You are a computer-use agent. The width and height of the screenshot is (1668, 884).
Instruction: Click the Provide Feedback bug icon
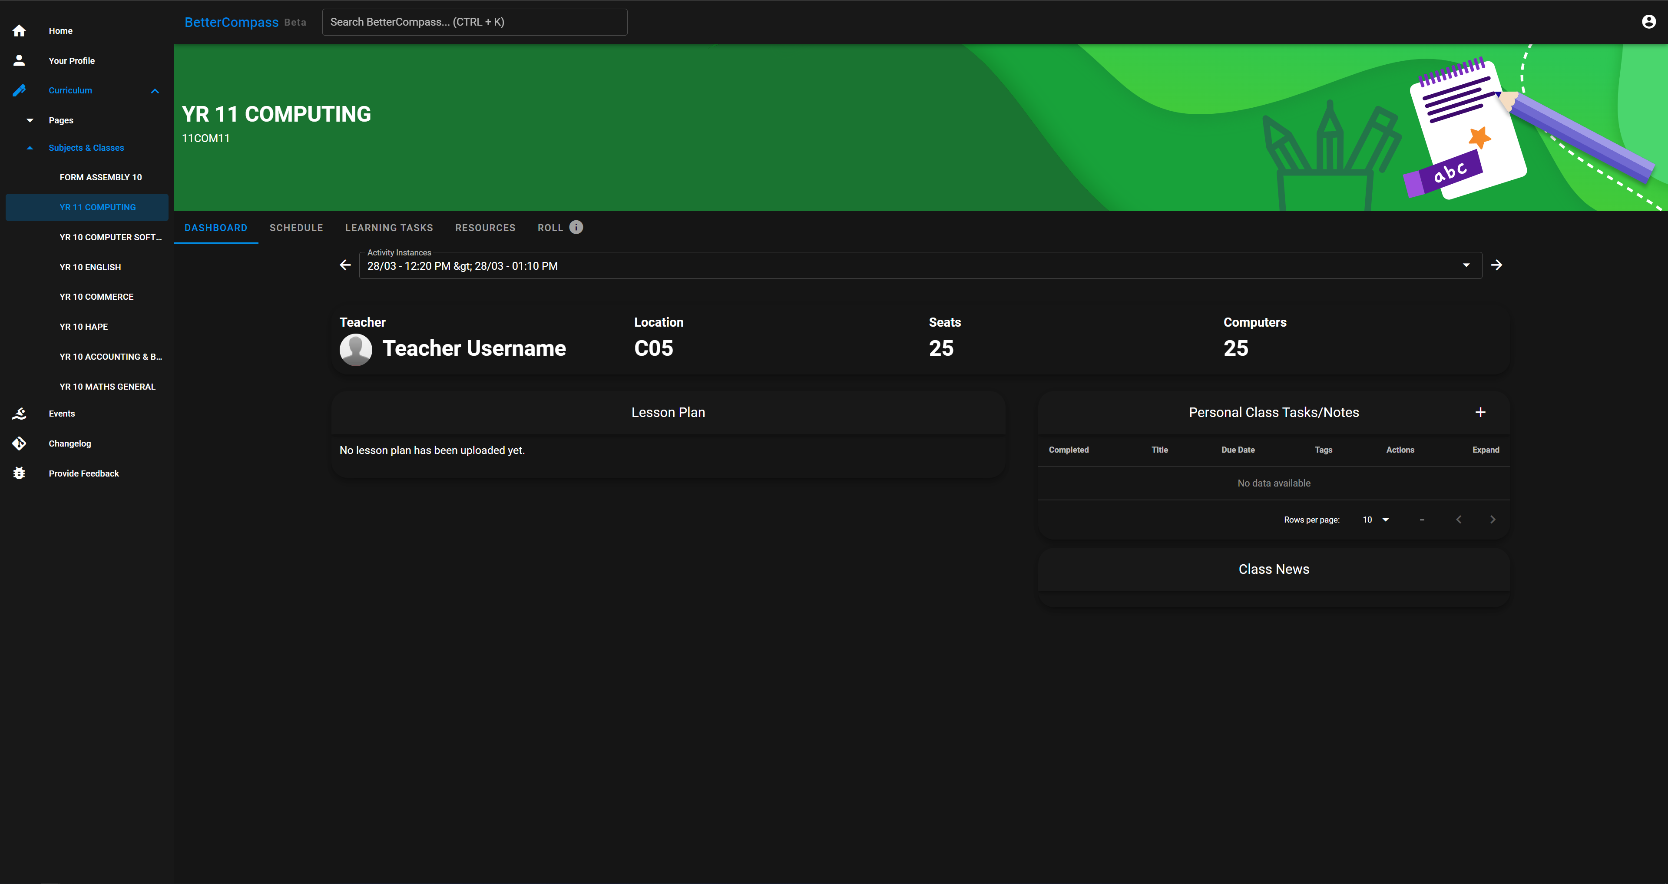point(20,473)
